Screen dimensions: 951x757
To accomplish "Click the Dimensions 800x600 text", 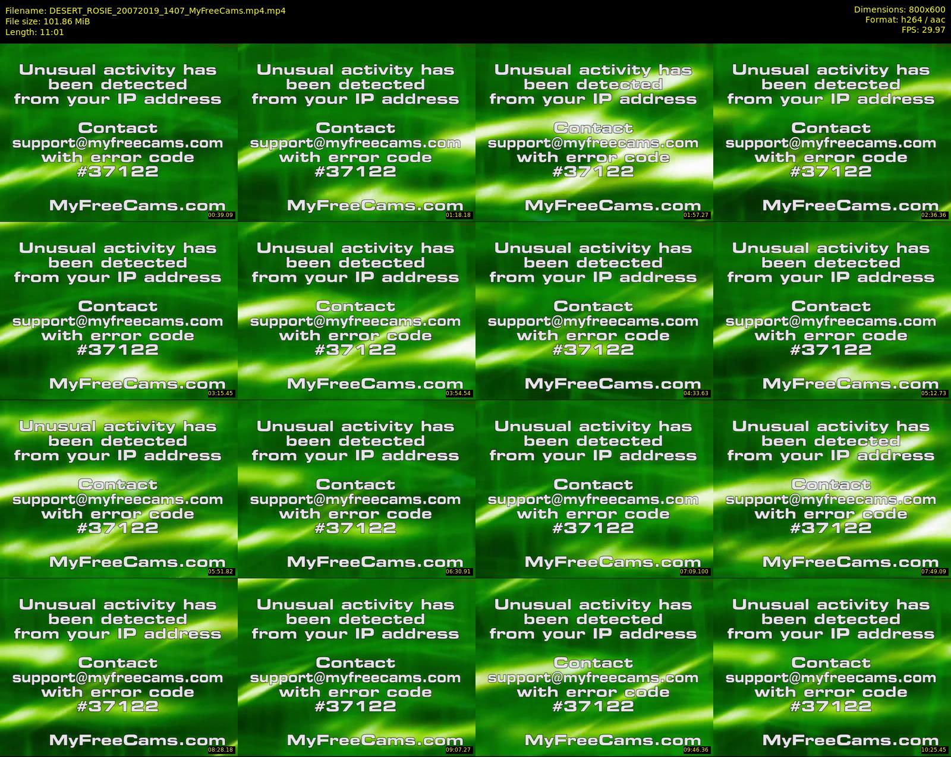I will click(x=899, y=10).
